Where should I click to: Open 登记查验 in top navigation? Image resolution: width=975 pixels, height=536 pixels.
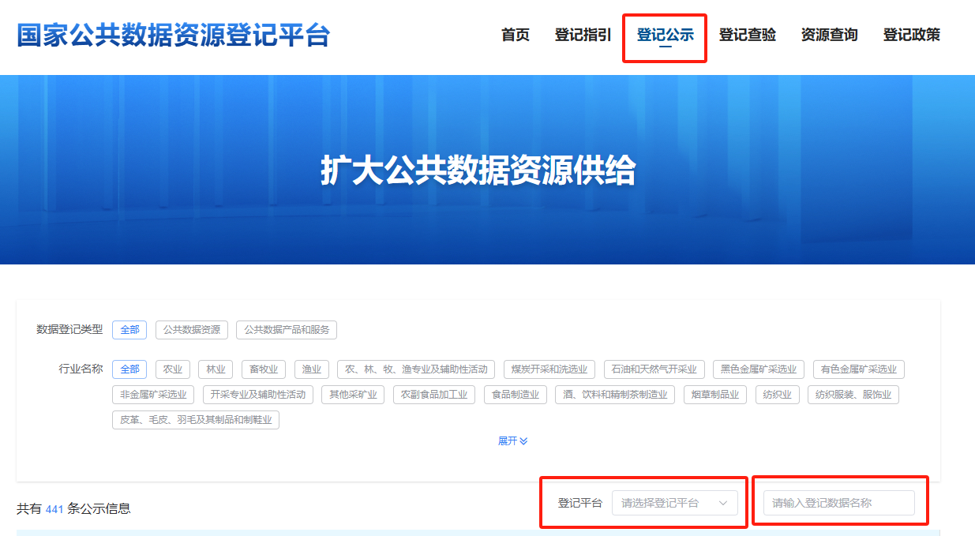coord(747,35)
